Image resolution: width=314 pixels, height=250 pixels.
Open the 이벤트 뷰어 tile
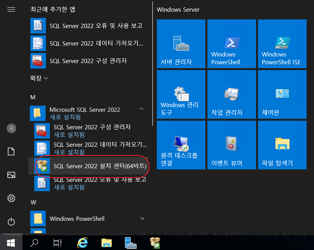(x=232, y=145)
